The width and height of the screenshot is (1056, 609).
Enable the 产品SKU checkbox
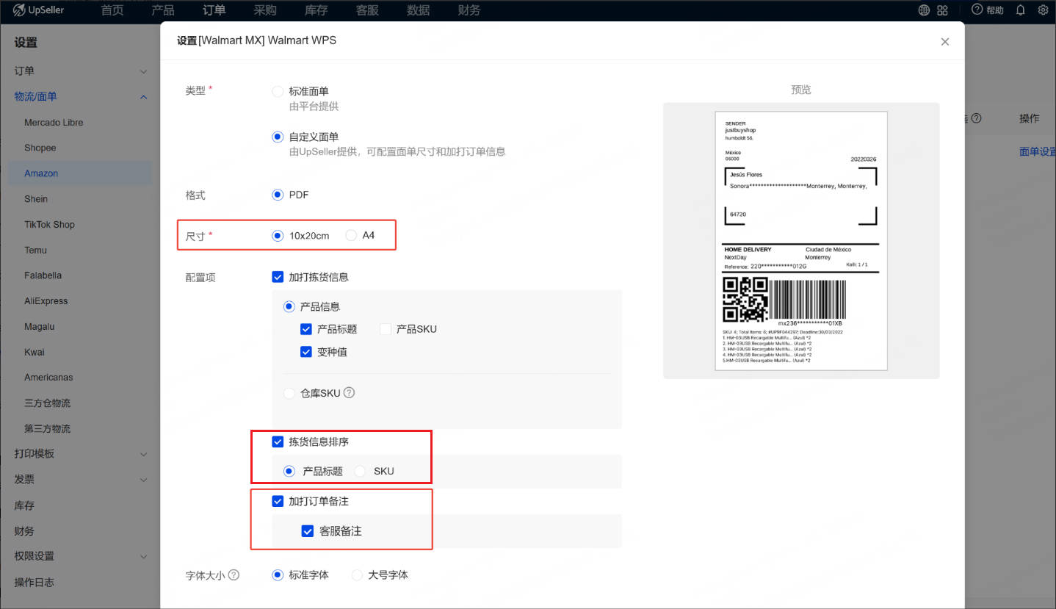click(385, 329)
